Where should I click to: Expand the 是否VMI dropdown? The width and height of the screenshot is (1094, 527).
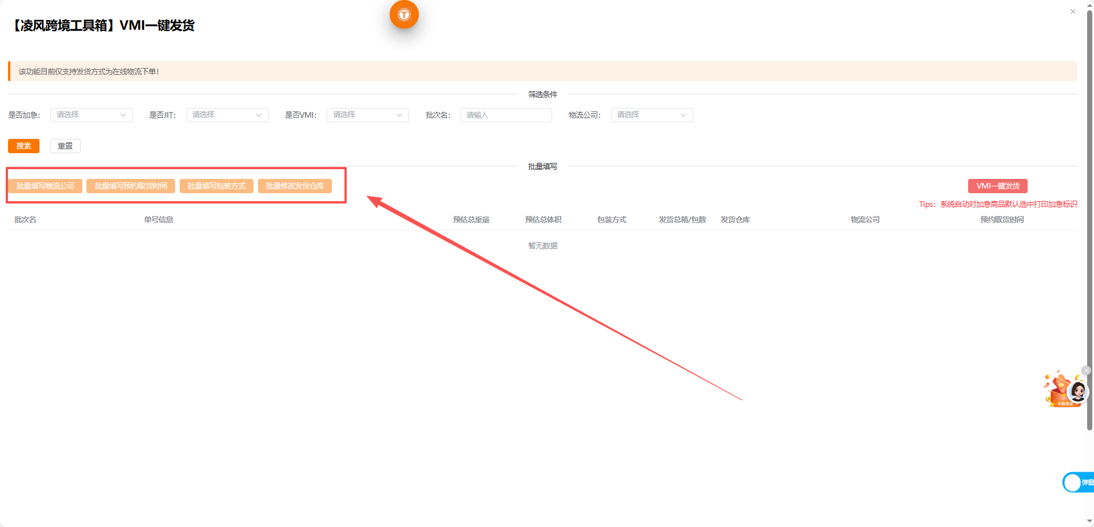click(x=368, y=115)
